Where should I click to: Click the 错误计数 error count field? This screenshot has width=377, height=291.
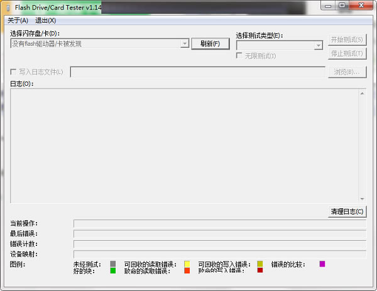point(220,244)
